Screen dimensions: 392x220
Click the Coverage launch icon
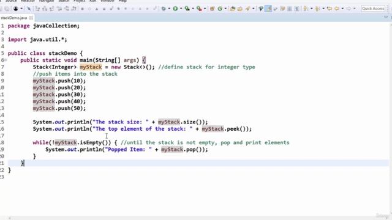(x=187, y=9)
